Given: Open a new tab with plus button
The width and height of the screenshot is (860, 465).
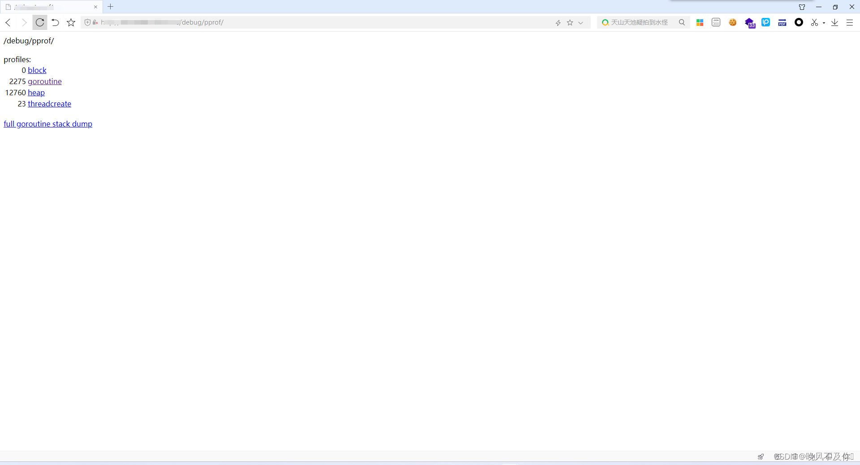Looking at the screenshot, I should click(111, 7).
